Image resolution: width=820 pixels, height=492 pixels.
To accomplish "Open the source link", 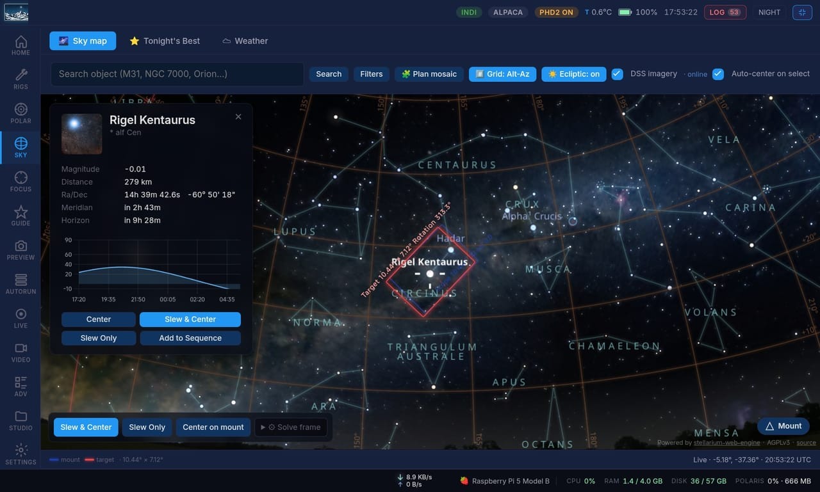I will click(806, 443).
